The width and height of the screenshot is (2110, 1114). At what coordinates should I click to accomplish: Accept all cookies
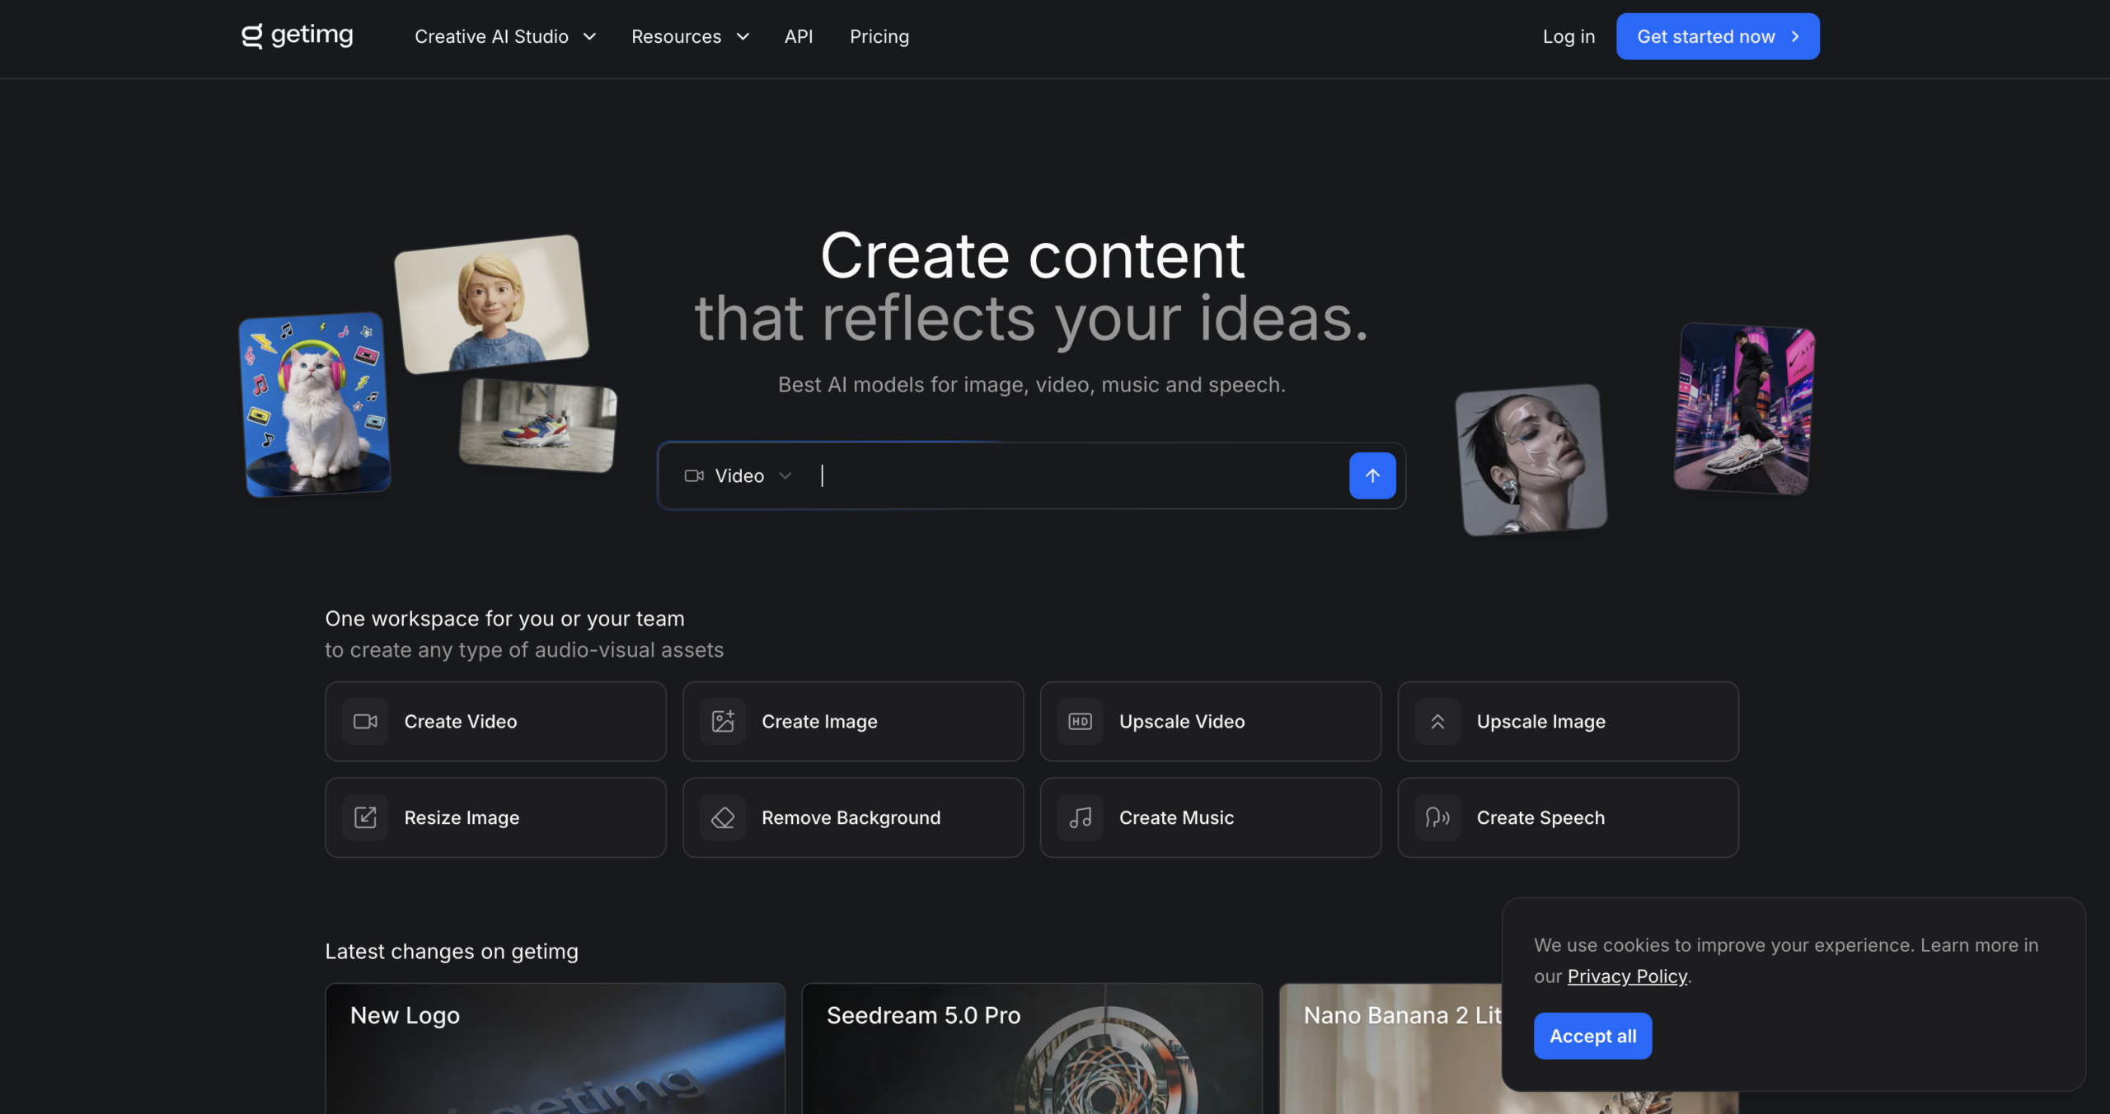click(x=1592, y=1036)
